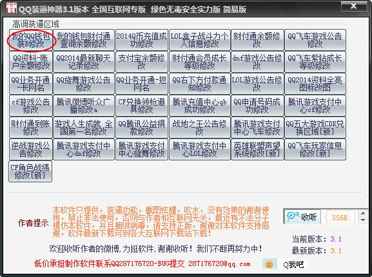Screen dimensions: 372x277
Task: Click QQ资料-账户余额修改 button
Action: pyautogui.click(x=30, y=62)
